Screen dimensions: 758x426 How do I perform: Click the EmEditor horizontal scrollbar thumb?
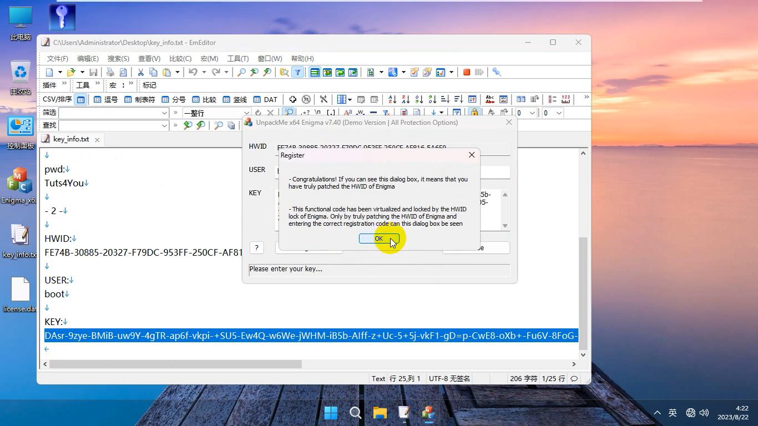(x=175, y=364)
